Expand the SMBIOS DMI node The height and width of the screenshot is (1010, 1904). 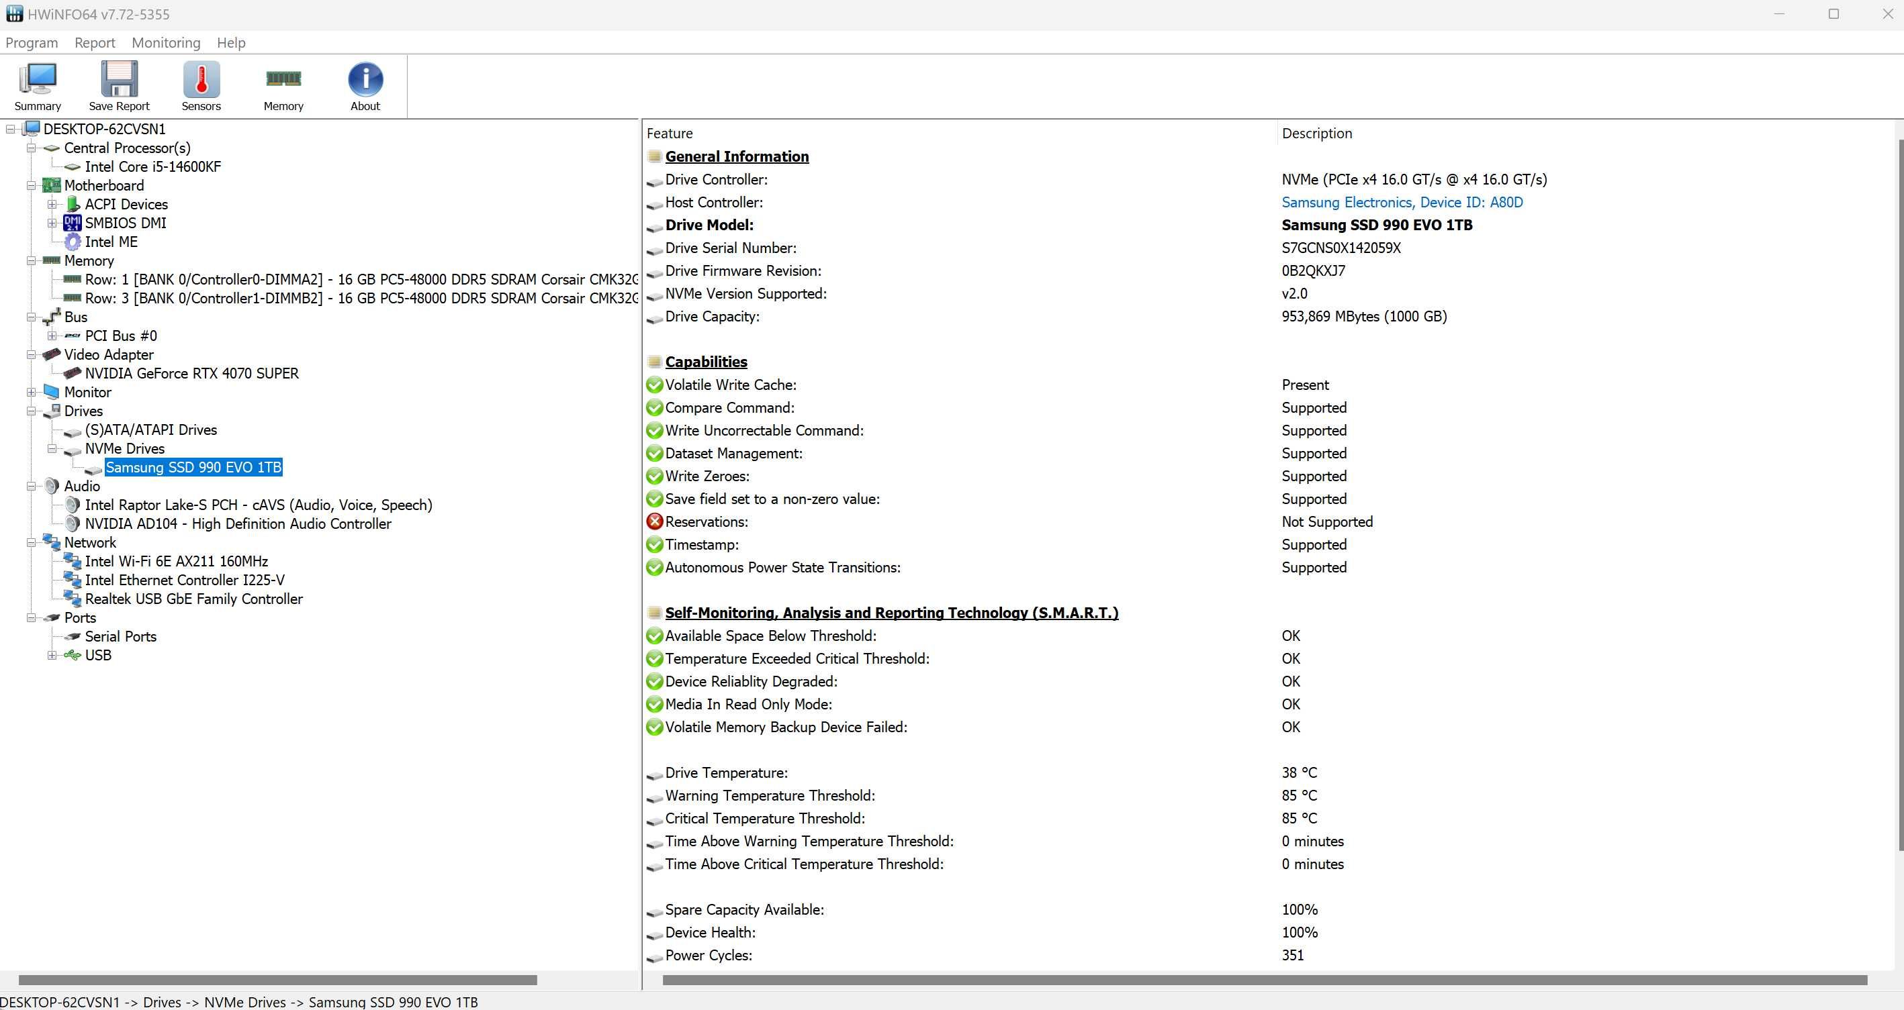(52, 223)
